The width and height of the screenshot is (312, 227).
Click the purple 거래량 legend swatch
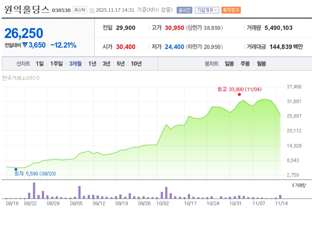click(293, 185)
